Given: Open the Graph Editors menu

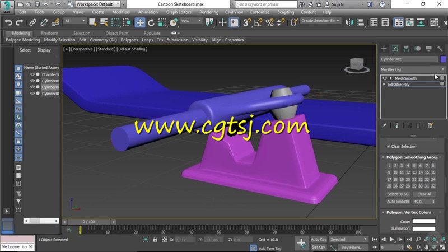Looking at the screenshot, I should [179, 12].
